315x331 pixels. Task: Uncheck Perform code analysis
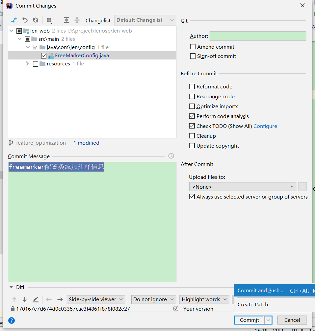tap(192, 116)
